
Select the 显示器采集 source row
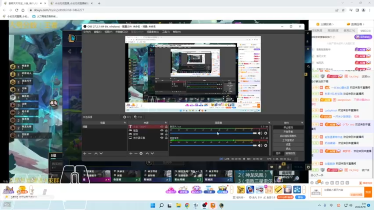tap(148, 138)
